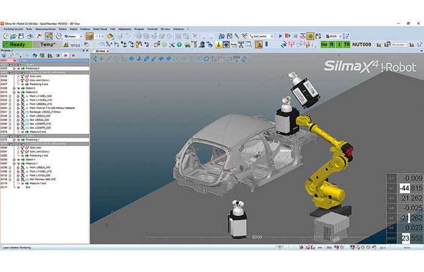Toggle the green R indicator
Image resolution: width=424 pixels, height=272 pixels.
331,45
